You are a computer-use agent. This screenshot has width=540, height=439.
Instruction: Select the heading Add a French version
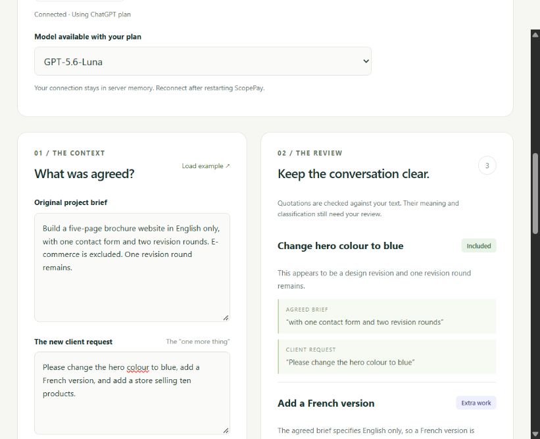click(x=326, y=404)
